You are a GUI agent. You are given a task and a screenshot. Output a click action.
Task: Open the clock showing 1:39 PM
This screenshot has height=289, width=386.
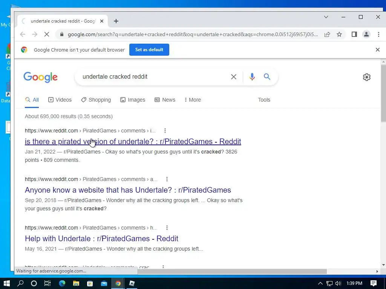354,283
